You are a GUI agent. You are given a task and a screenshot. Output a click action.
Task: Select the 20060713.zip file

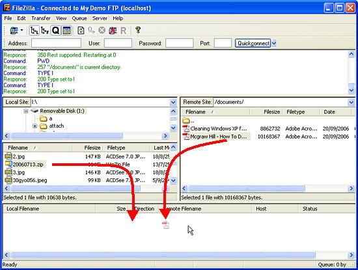28,165
